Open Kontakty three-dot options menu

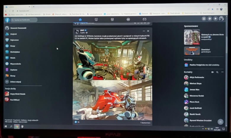click(x=222, y=72)
